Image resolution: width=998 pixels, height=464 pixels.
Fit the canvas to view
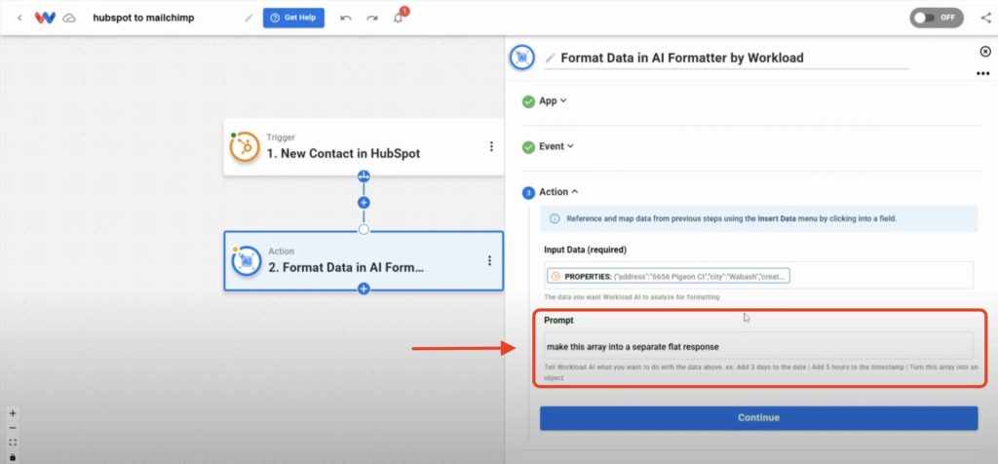click(13, 443)
